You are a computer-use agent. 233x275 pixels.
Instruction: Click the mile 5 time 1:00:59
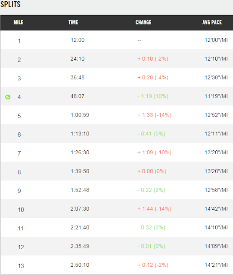[80, 115]
